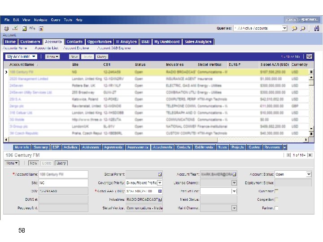Open the Navigate menu
The height and width of the screenshot is (242, 323).
click(x=40, y=20)
